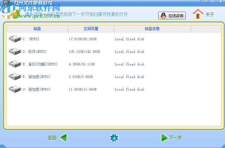Open 在线咨询 online consultation
The width and height of the screenshot is (225, 148).
coord(172,16)
